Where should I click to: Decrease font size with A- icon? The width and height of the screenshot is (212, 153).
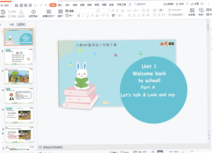(x=117, y=10)
